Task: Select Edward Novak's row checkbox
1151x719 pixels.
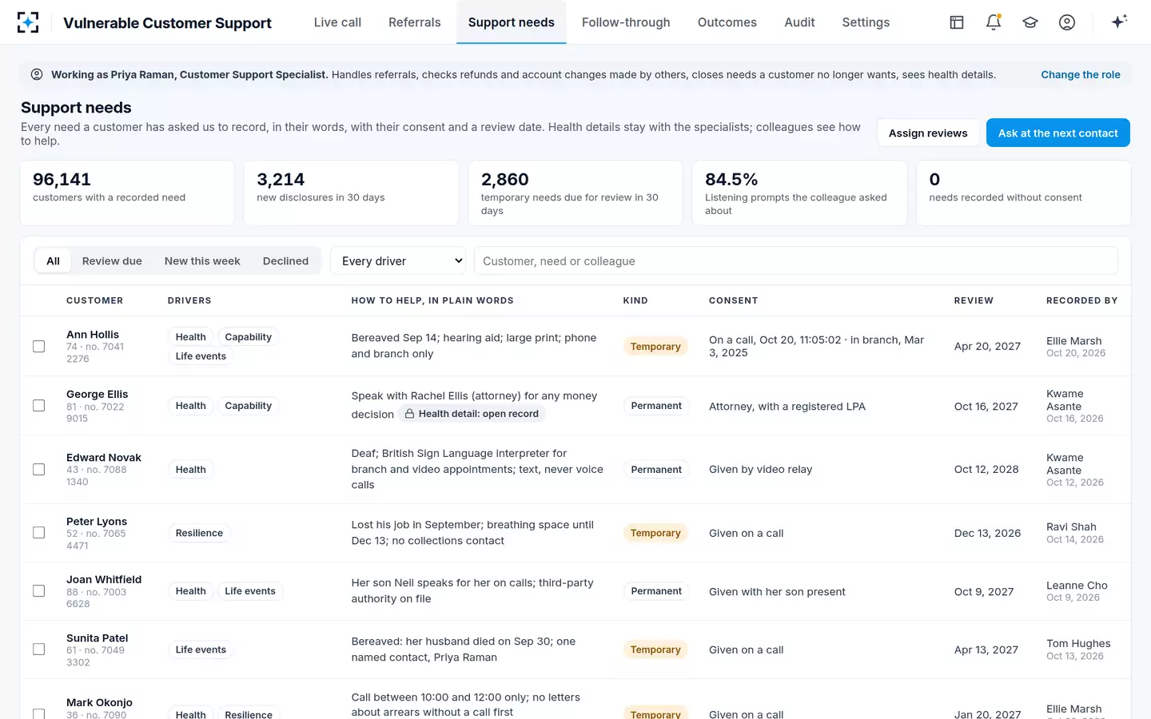Action: 38,469
